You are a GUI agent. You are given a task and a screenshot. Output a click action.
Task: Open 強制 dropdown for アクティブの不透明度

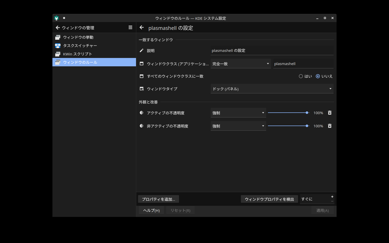pos(238,113)
